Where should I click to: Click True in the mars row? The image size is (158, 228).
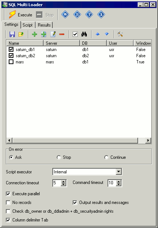pos(140,62)
